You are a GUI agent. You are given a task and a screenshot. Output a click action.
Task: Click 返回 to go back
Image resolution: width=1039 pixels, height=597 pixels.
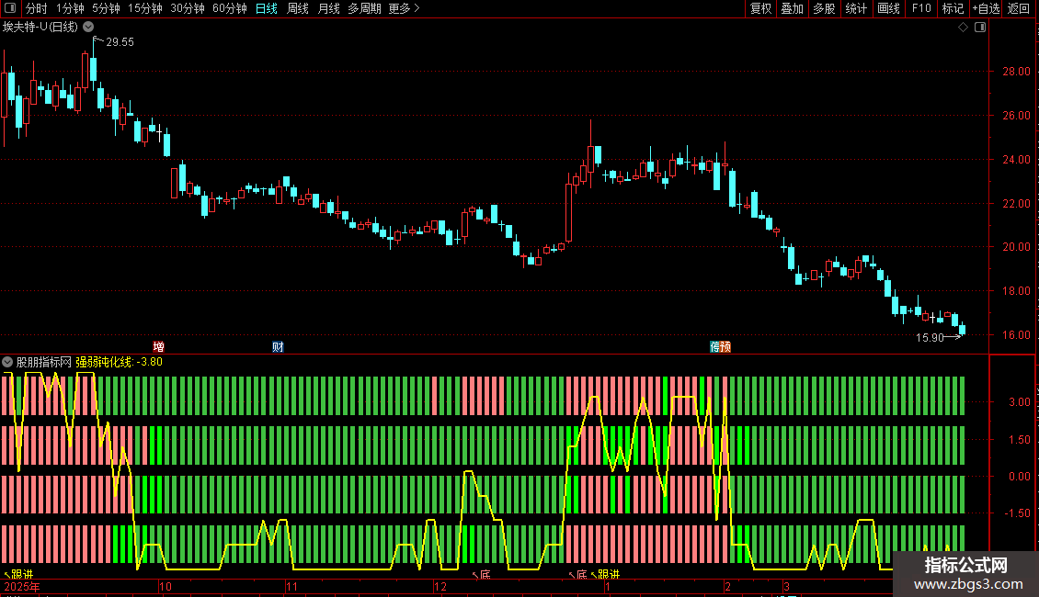1019,8
